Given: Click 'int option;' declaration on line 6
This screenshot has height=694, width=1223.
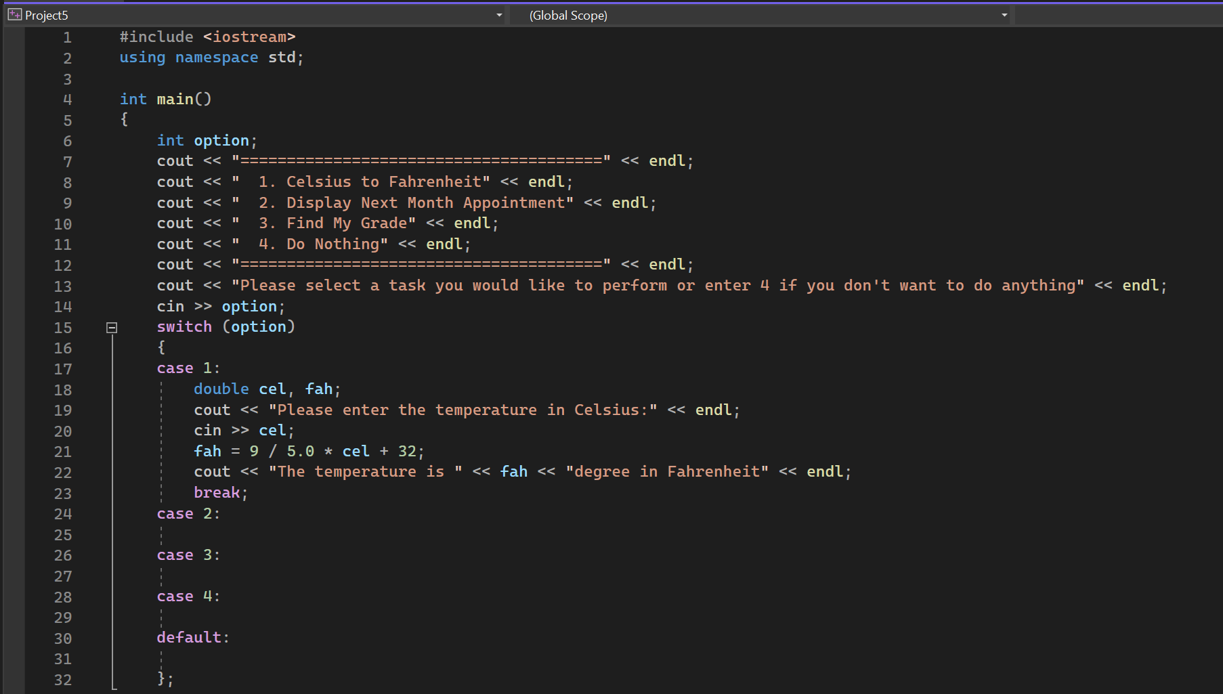Looking at the screenshot, I should [207, 141].
